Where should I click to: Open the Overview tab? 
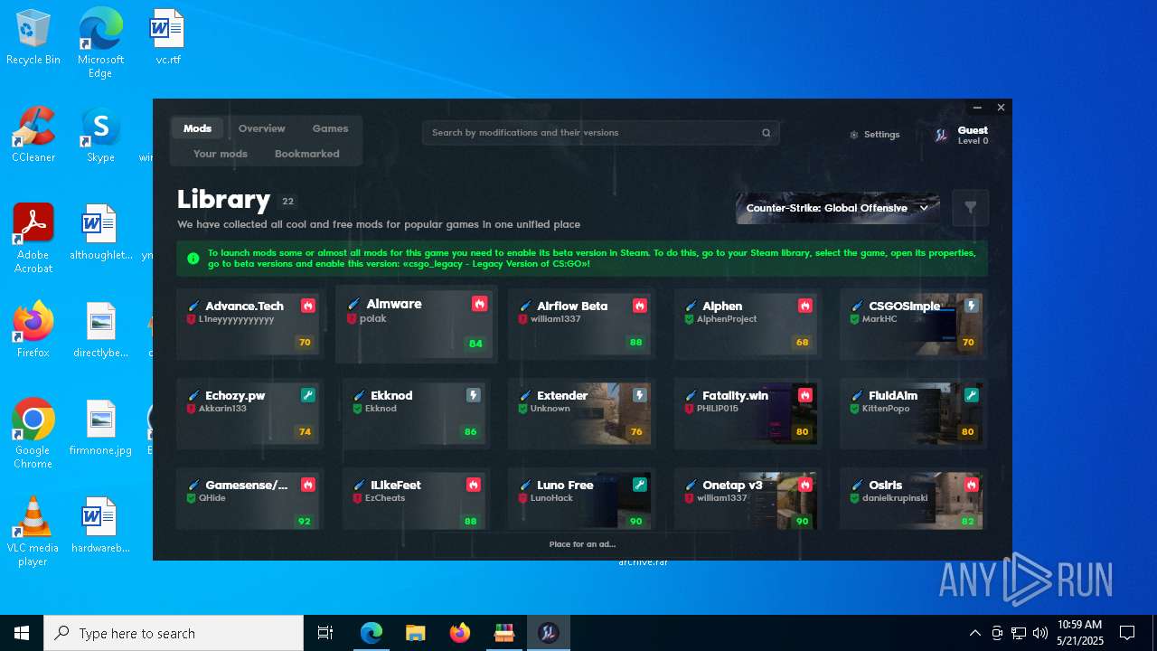[261, 128]
